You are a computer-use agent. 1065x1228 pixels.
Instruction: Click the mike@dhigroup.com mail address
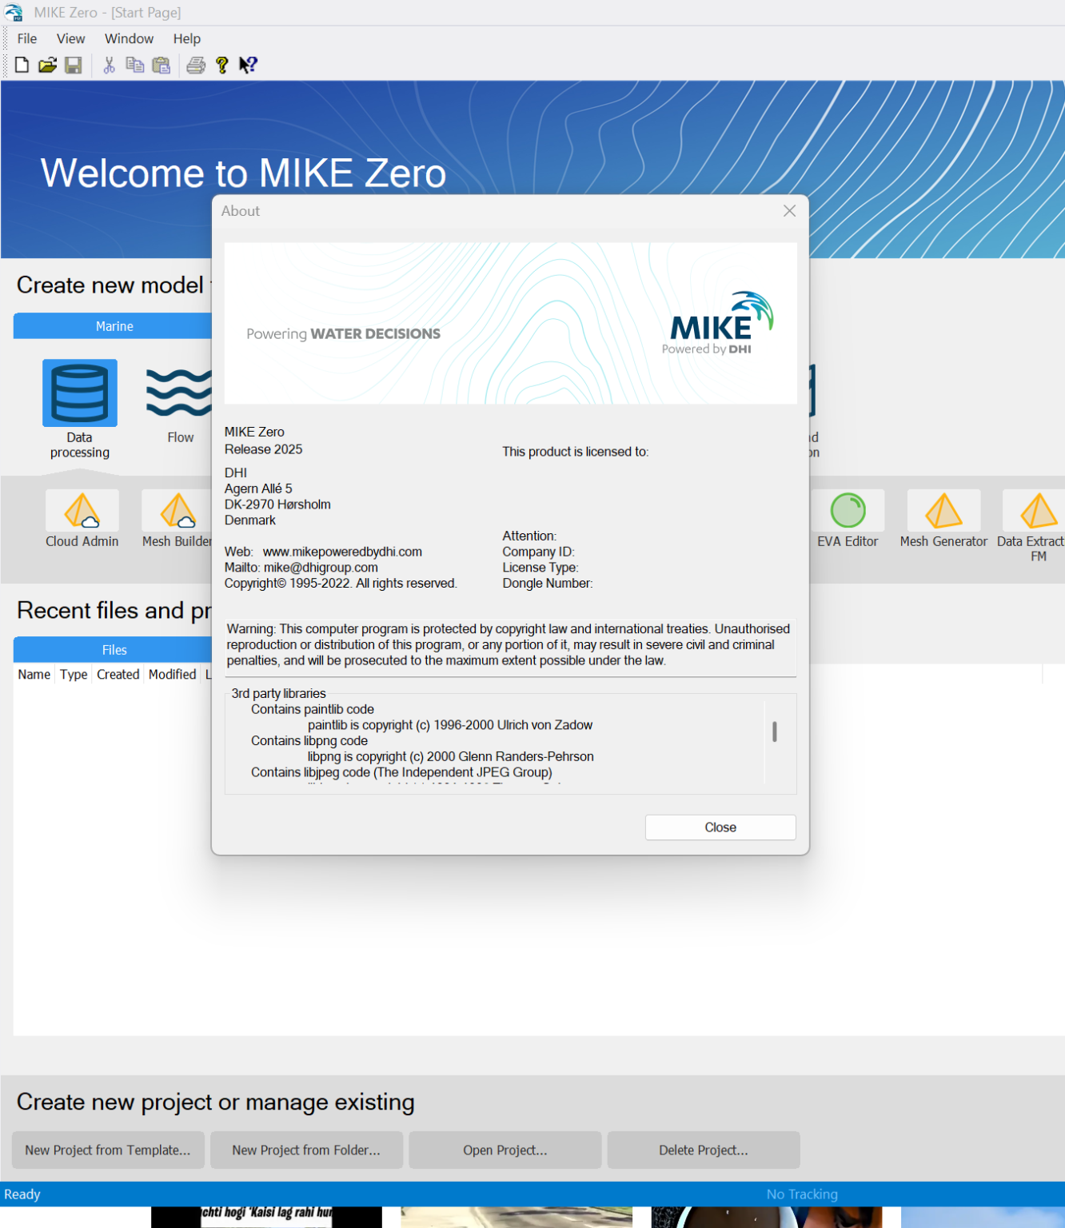coord(321,568)
